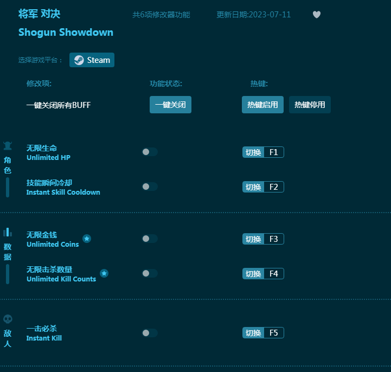The width and height of the screenshot is (391, 372).
Task: Click the data section bar chart icon
Action: 8,232
